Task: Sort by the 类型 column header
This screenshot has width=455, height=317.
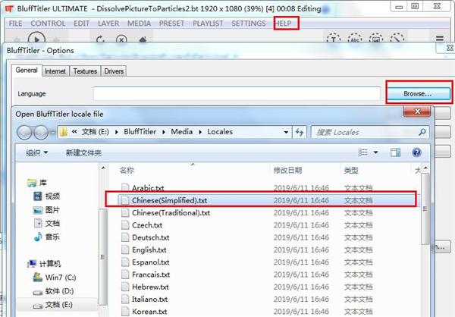Action: (x=351, y=170)
